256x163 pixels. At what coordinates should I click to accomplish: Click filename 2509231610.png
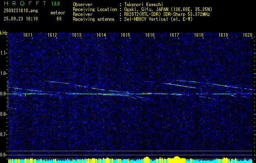click(x=21, y=11)
